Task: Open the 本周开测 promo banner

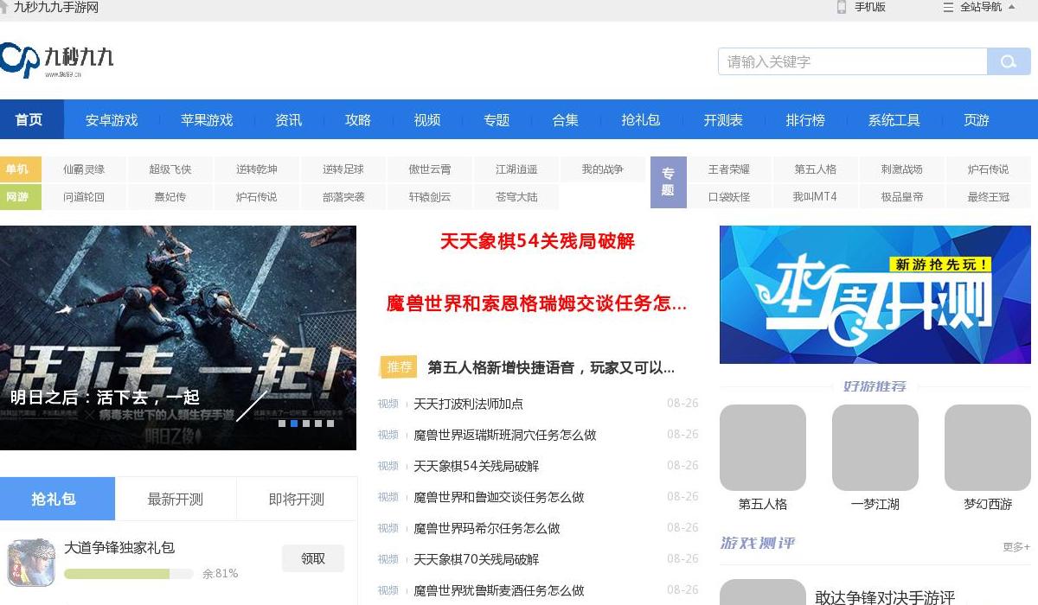Action: (875, 295)
